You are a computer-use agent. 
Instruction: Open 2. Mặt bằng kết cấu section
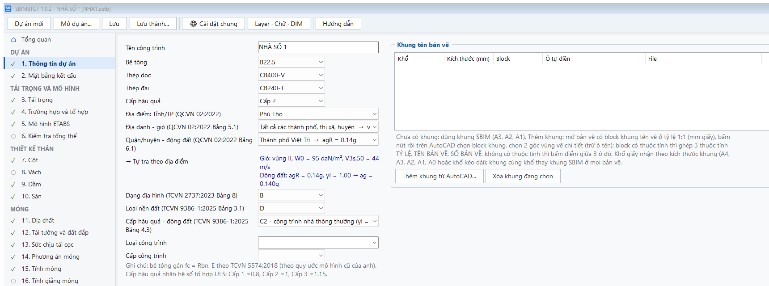pos(49,76)
